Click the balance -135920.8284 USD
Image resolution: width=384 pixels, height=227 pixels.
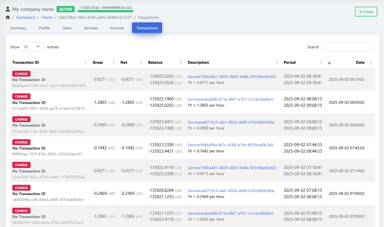[165, 190]
